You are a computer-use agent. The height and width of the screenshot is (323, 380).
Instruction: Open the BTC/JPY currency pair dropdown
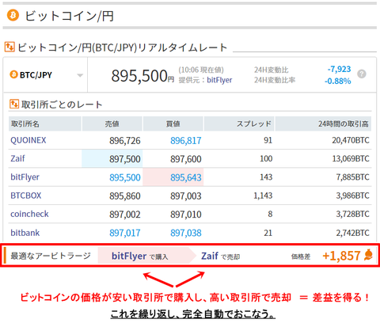pos(45,75)
